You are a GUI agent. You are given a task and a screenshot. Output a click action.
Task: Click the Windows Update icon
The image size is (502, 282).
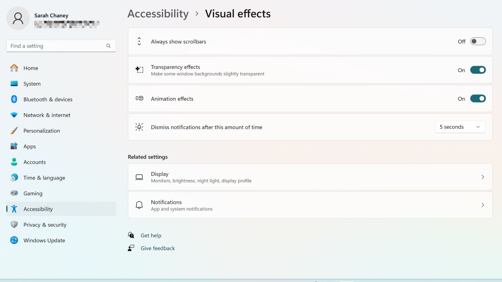point(14,240)
